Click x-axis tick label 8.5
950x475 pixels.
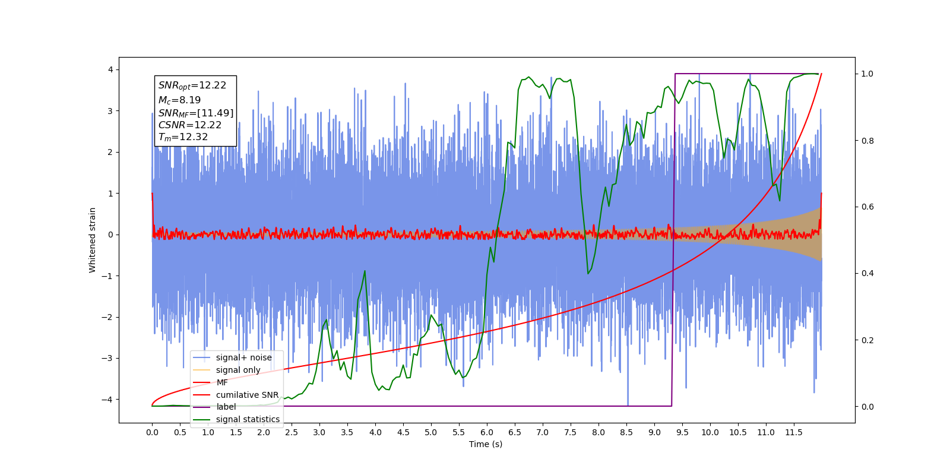pyautogui.click(x=626, y=432)
